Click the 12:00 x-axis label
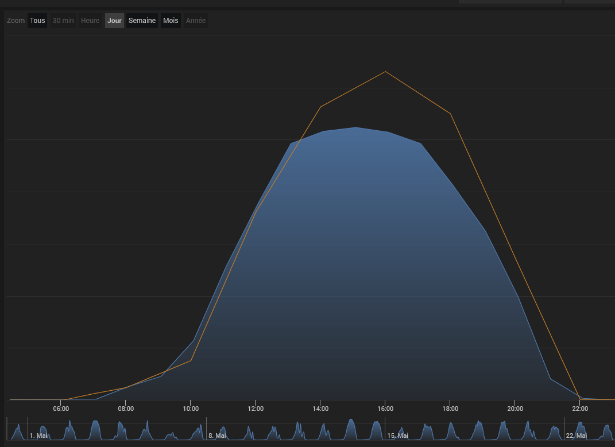615x447 pixels. 256,409
